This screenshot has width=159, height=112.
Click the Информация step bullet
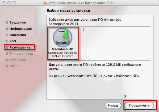click(7, 29)
